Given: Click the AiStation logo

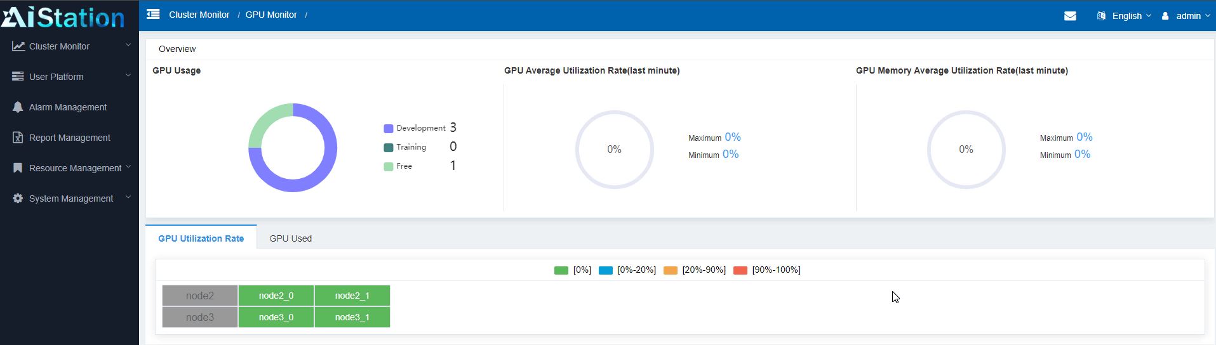Looking at the screenshot, I should pos(63,16).
